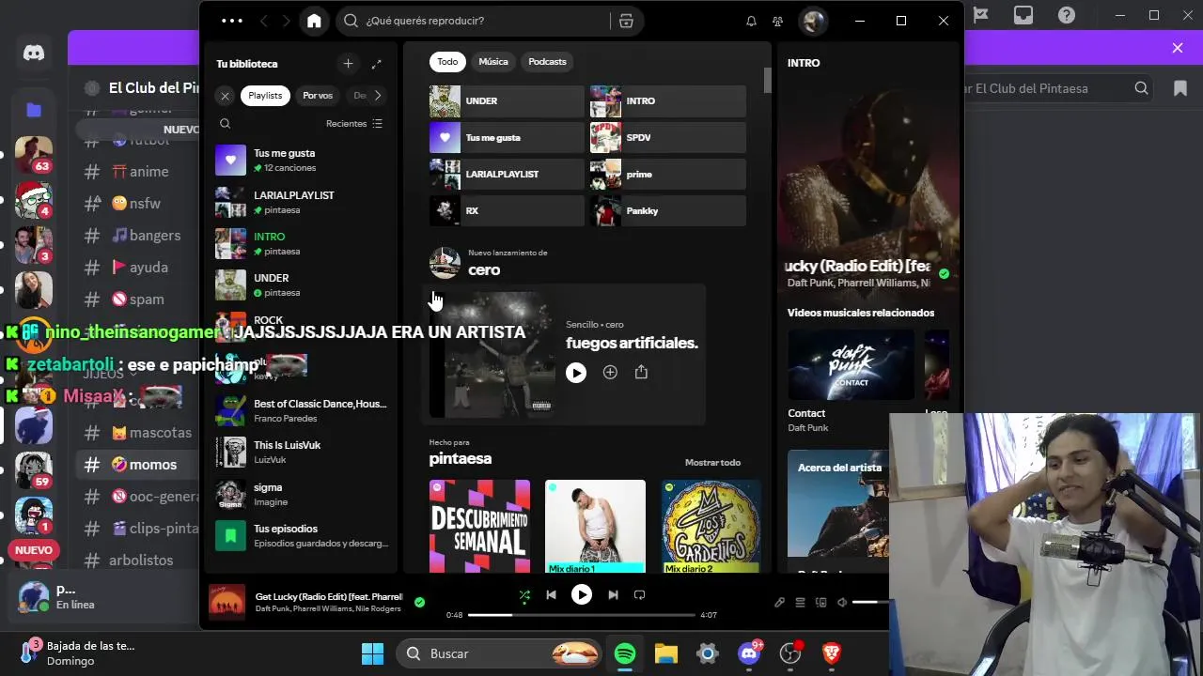Open UNDER playlist in library sidebar
The image size is (1203, 676).
(x=303, y=284)
